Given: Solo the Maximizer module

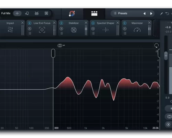Looking at the screenshot, I should (x=125, y=29).
